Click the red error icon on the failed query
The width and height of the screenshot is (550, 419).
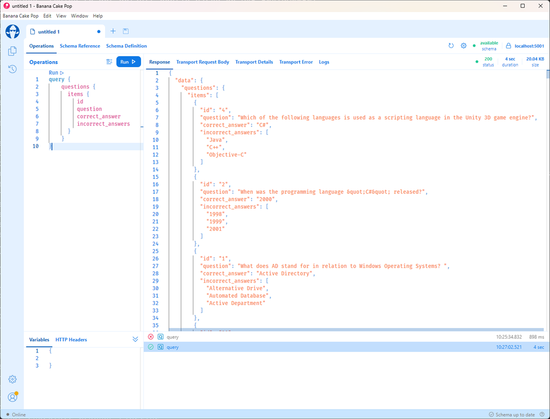[151, 337]
